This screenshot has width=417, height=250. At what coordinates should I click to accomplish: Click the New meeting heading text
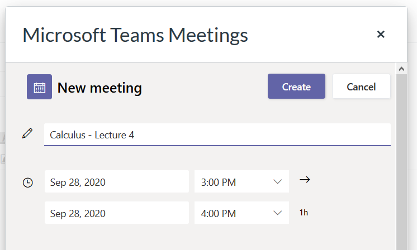[99, 88]
